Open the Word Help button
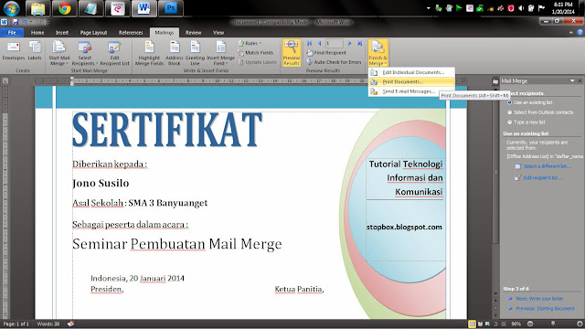 (580, 33)
